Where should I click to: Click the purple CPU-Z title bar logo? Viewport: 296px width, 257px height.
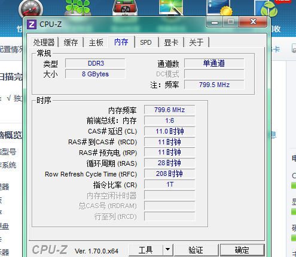32,24
